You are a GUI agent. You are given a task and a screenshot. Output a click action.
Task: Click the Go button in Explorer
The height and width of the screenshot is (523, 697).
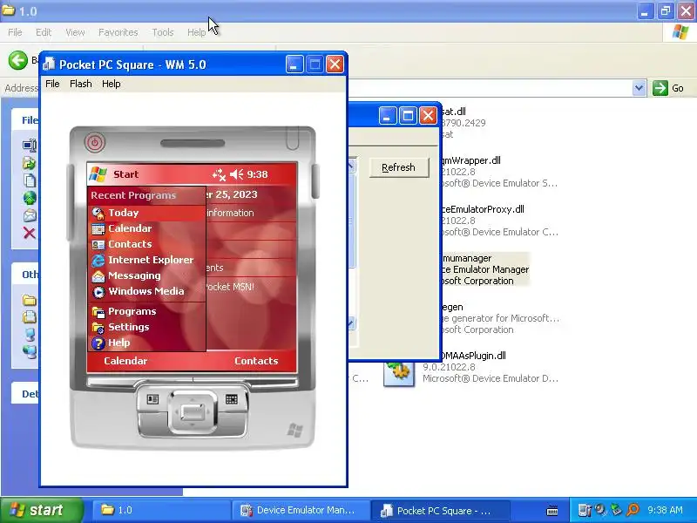668,88
